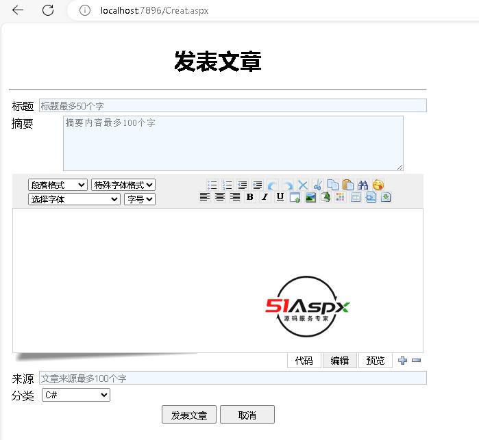Enlarge editor with the plus icon
Viewport: 479px width, 440px height.
click(403, 361)
